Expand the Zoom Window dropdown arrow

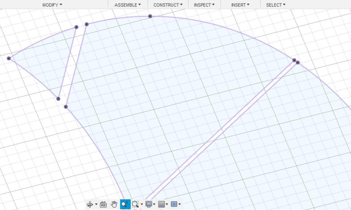(x=142, y=204)
